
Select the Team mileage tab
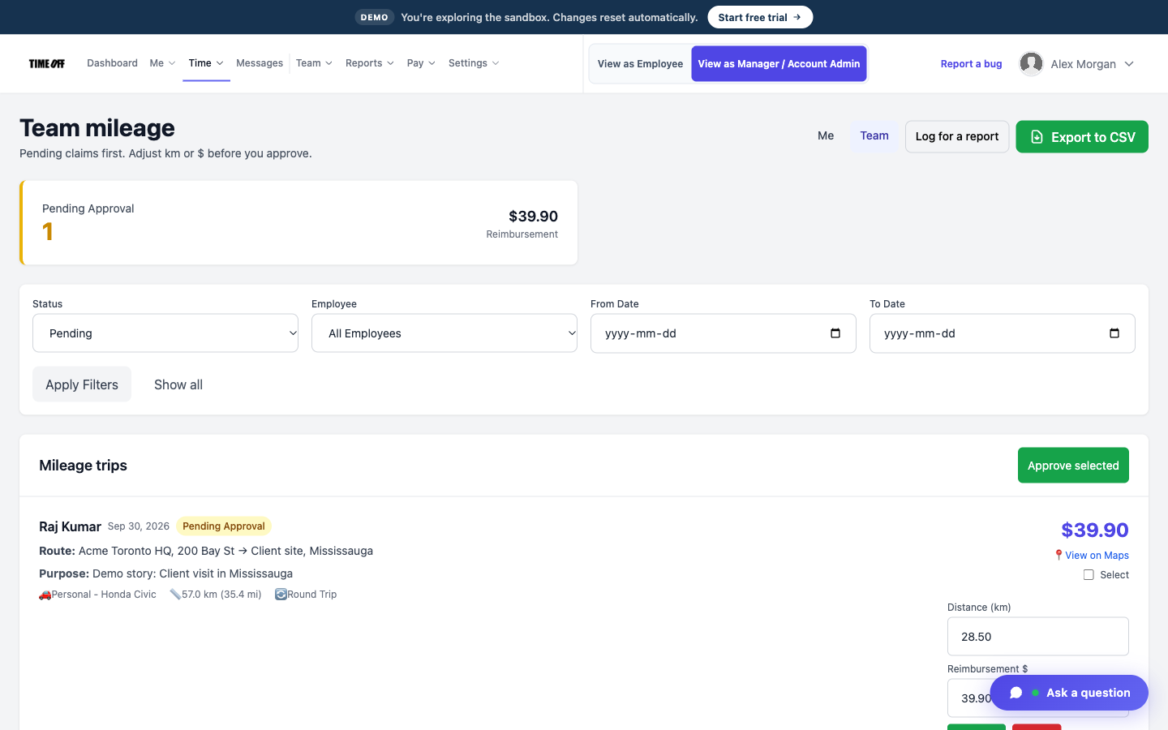point(874,136)
